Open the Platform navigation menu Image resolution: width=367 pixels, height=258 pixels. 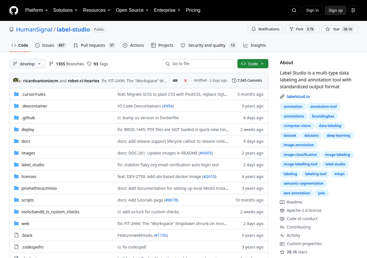click(x=36, y=10)
